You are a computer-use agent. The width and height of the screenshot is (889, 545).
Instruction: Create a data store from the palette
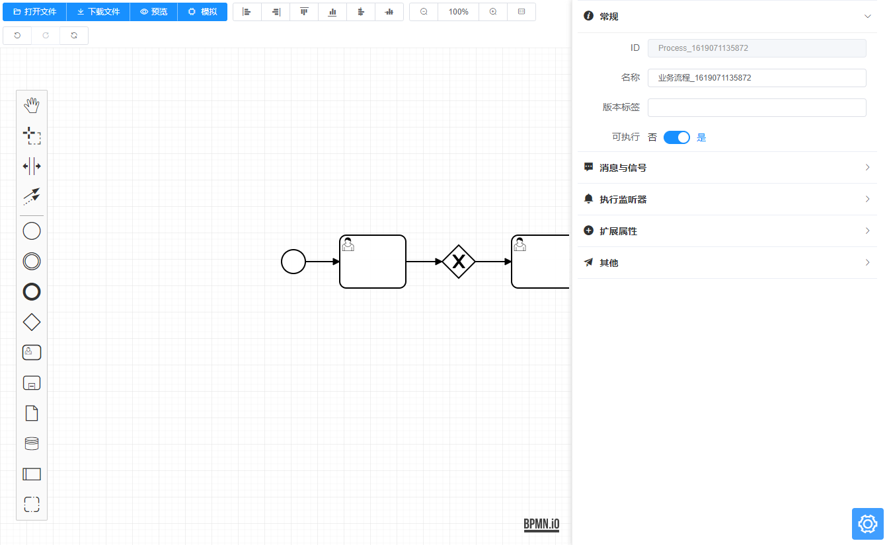[x=32, y=444]
